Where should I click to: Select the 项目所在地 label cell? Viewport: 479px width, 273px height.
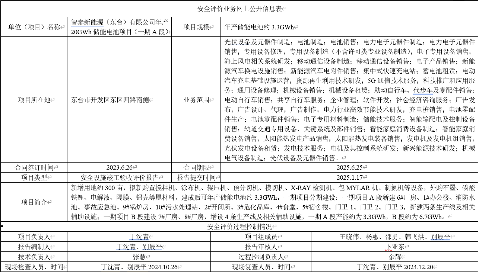coord(35,100)
